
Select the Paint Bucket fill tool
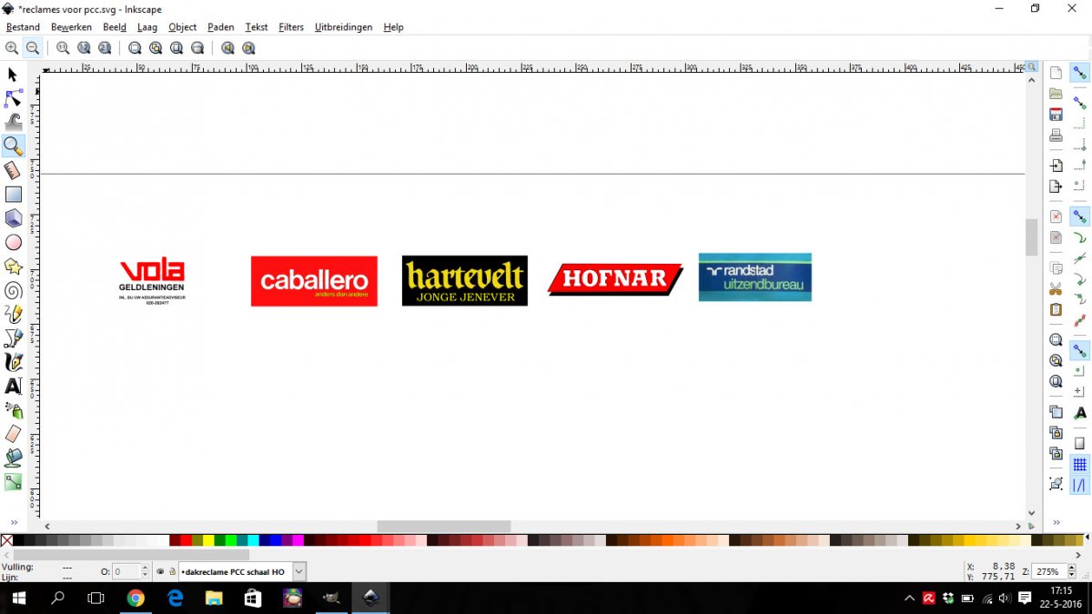13,458
